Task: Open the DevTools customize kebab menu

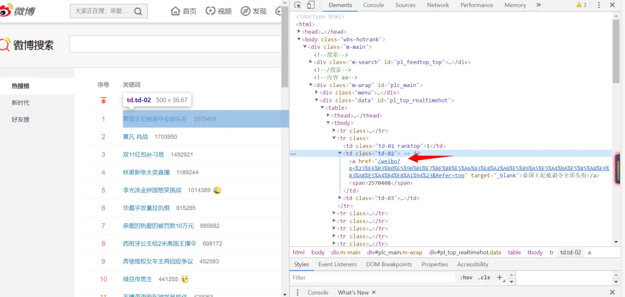Action: [x=599, y=5]
